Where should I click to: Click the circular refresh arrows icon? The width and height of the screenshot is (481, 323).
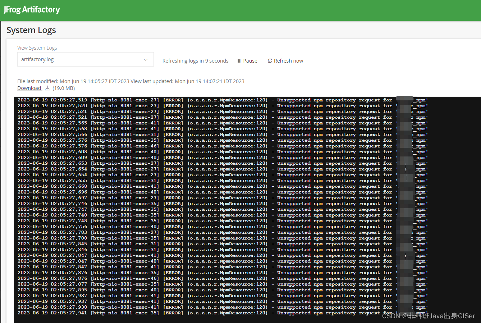pyautogui.click(x=270, y=61)
